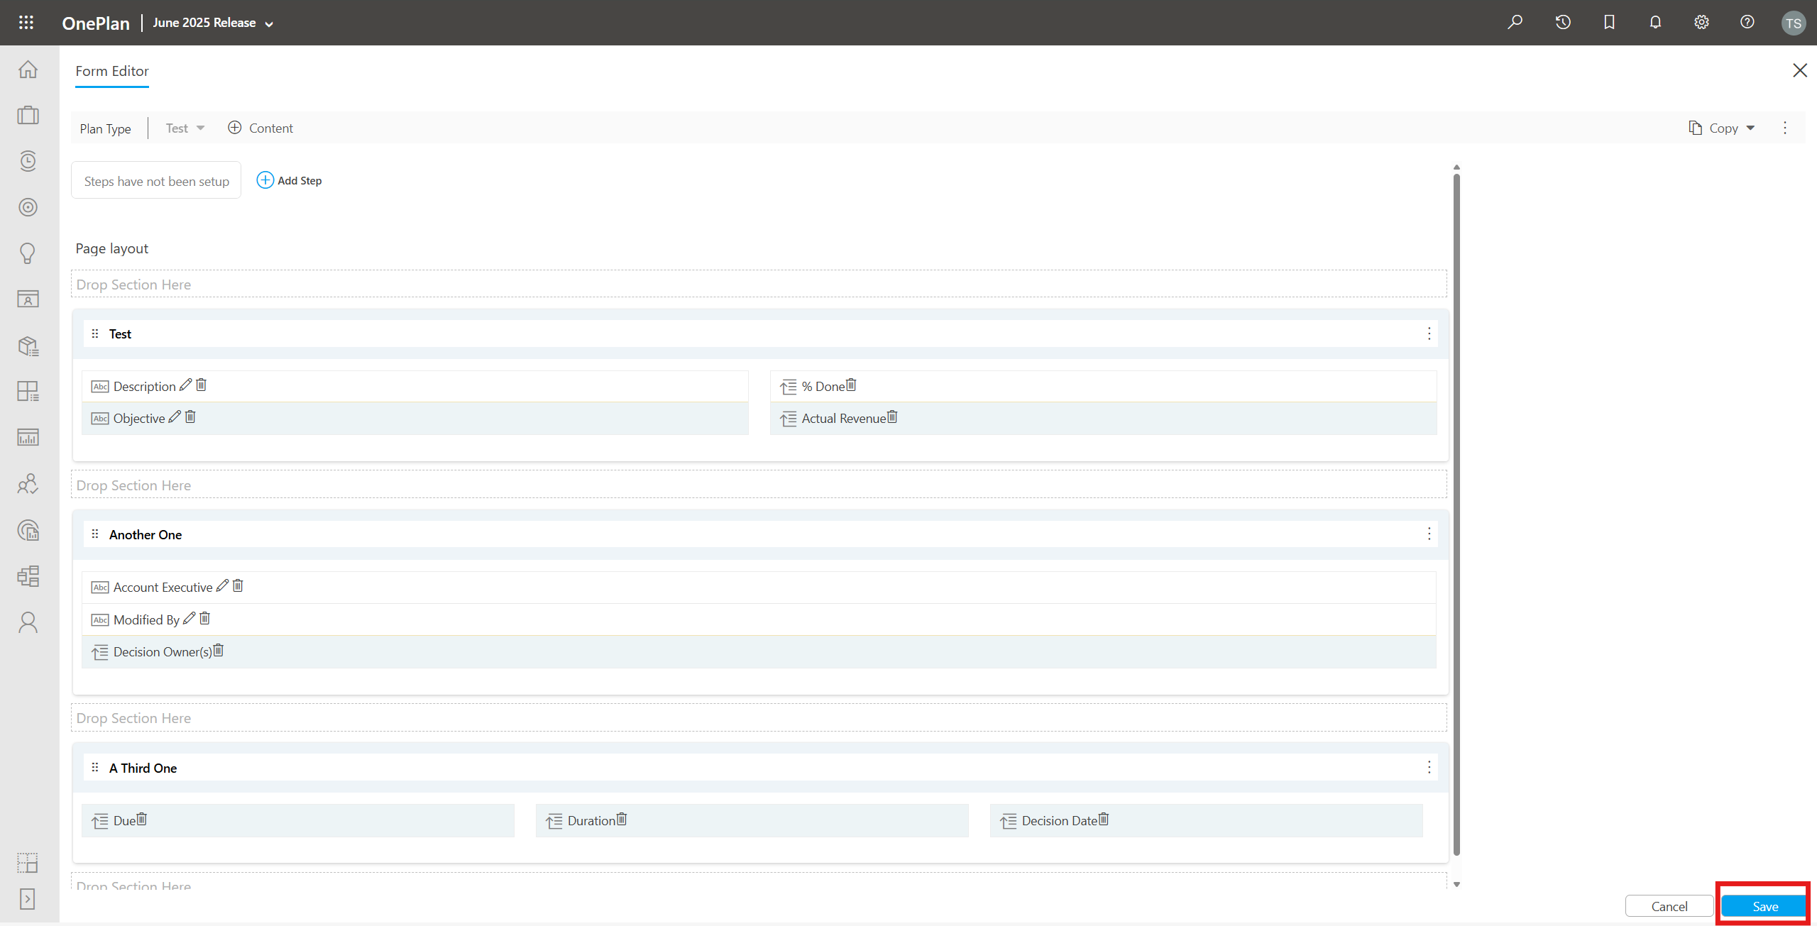
Task: Open the lightbulb ideas sidebar icon
Action: 28,253
